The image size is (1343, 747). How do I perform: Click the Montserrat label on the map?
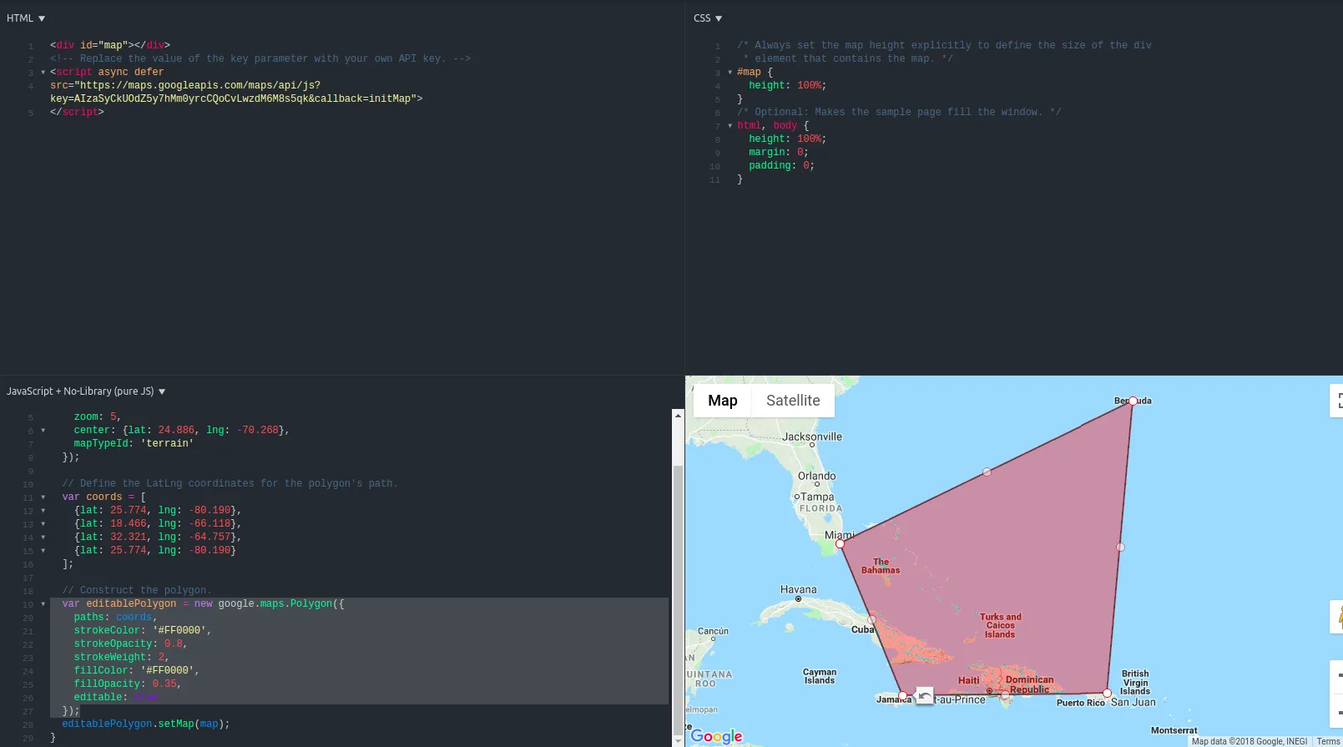[1174, 730]
